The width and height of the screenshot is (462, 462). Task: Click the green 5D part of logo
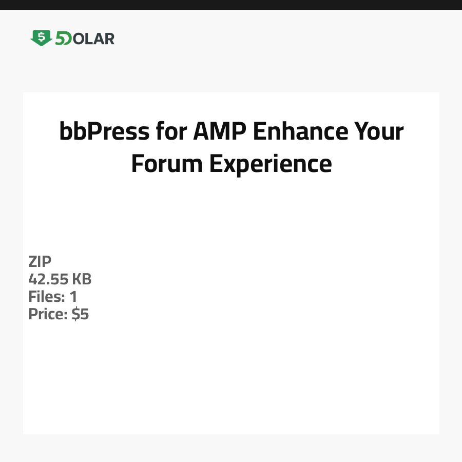[x=63, y=38]
